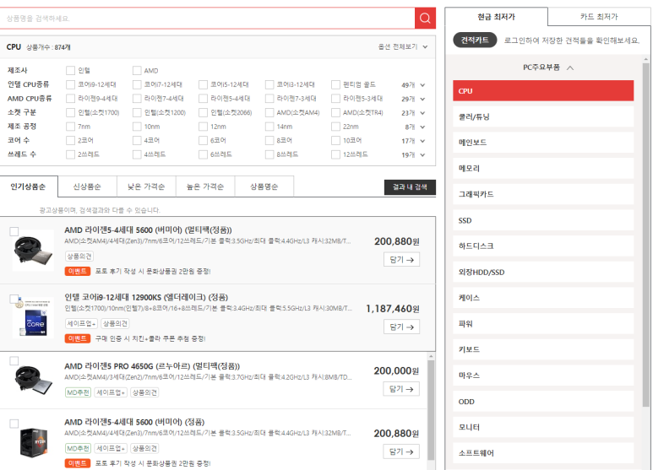The width and height of the screenshot is (653, 470).
Task: Click the 견적카트 button
Action: coord(475,40)
